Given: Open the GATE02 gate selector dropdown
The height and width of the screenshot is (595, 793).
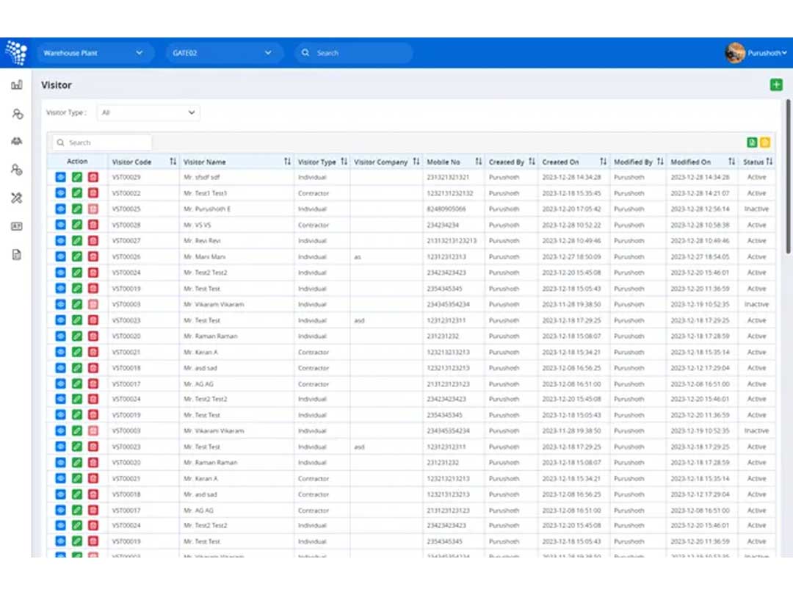Looking at the screenshot, I should (223, 53).
